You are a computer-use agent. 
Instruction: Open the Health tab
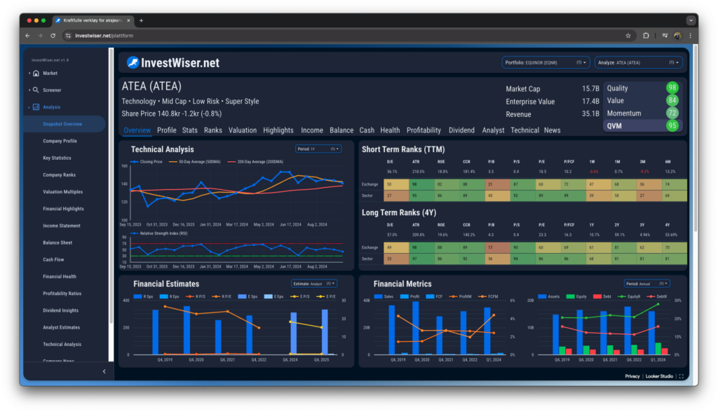(x=390, y=130)
